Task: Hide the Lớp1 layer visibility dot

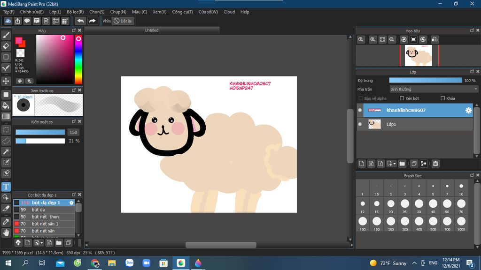Action: 360,124
